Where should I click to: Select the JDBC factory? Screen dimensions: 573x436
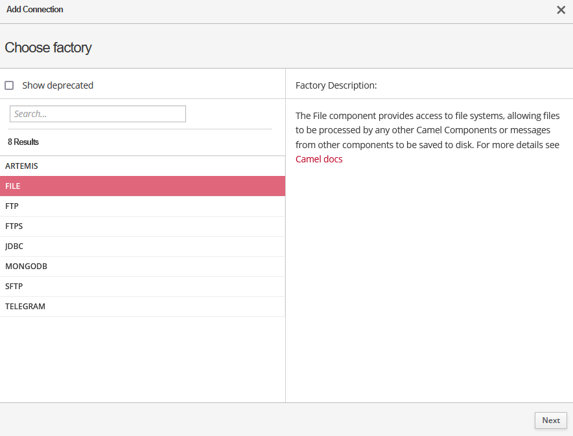pos(14,246)
